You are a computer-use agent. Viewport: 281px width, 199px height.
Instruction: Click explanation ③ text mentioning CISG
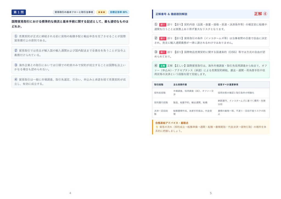pos(211,54)
